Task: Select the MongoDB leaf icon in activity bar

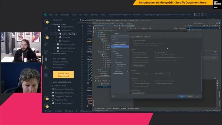Action: 46,59
